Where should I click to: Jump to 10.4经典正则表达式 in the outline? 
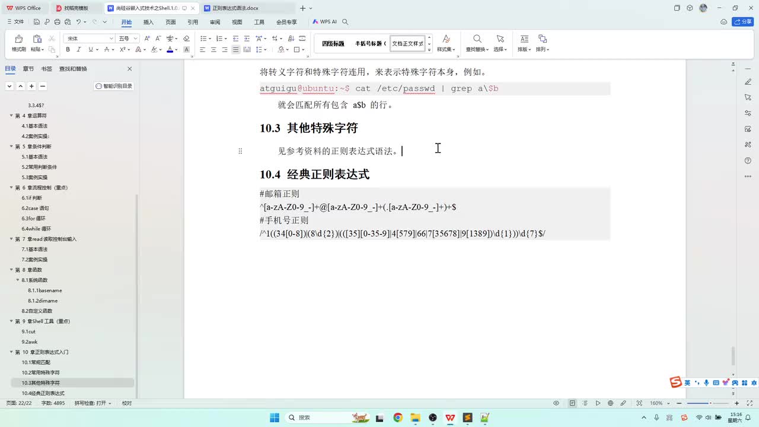point(43,393)
